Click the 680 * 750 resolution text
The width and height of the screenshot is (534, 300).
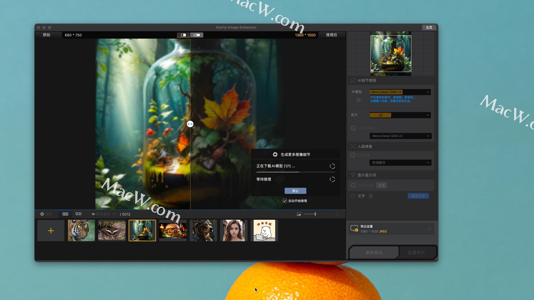click(x=73, y=35)
